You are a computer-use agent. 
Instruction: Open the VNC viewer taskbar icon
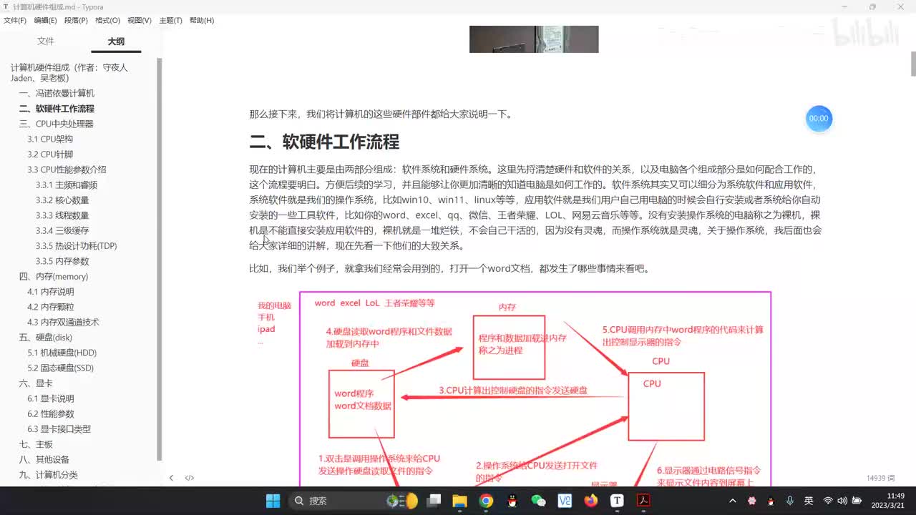[565, 501]
